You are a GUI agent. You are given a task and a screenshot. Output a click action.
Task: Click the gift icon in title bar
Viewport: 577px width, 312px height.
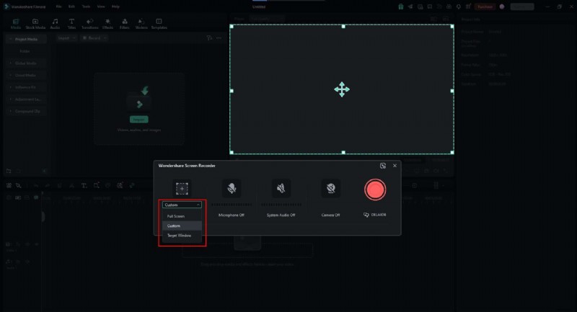tap(401, 6)
